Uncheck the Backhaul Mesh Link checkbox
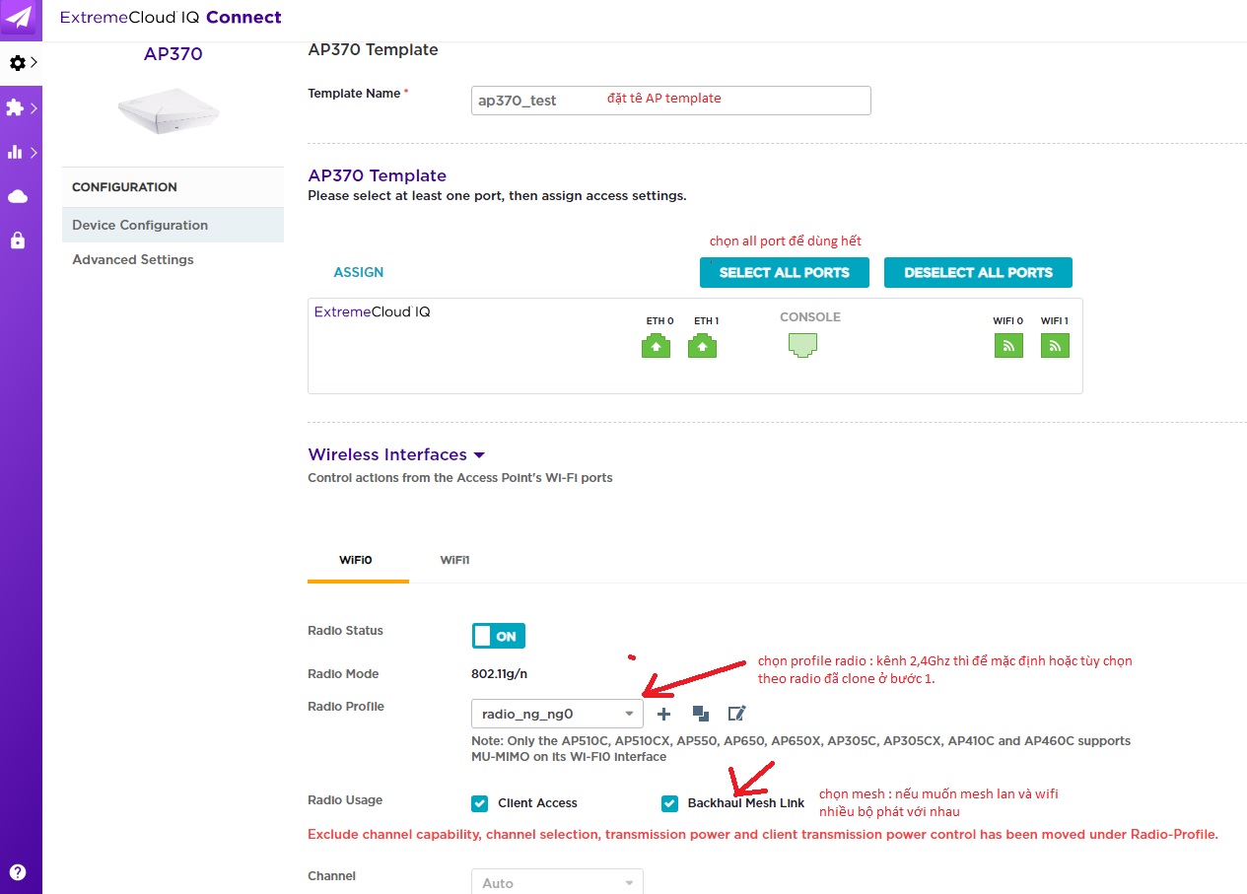Screen dimensions: 1247x894 670,803
